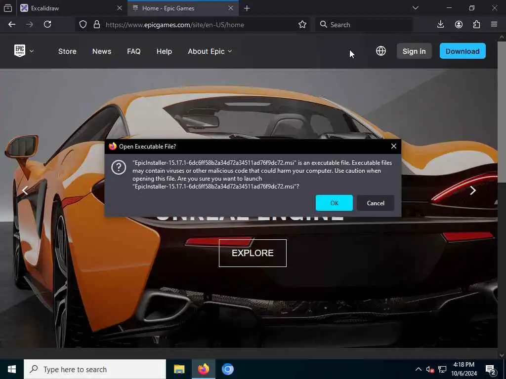Open the taskbar clock and date
This screenshot has width=506, height=379.
[x=464, y=369]
